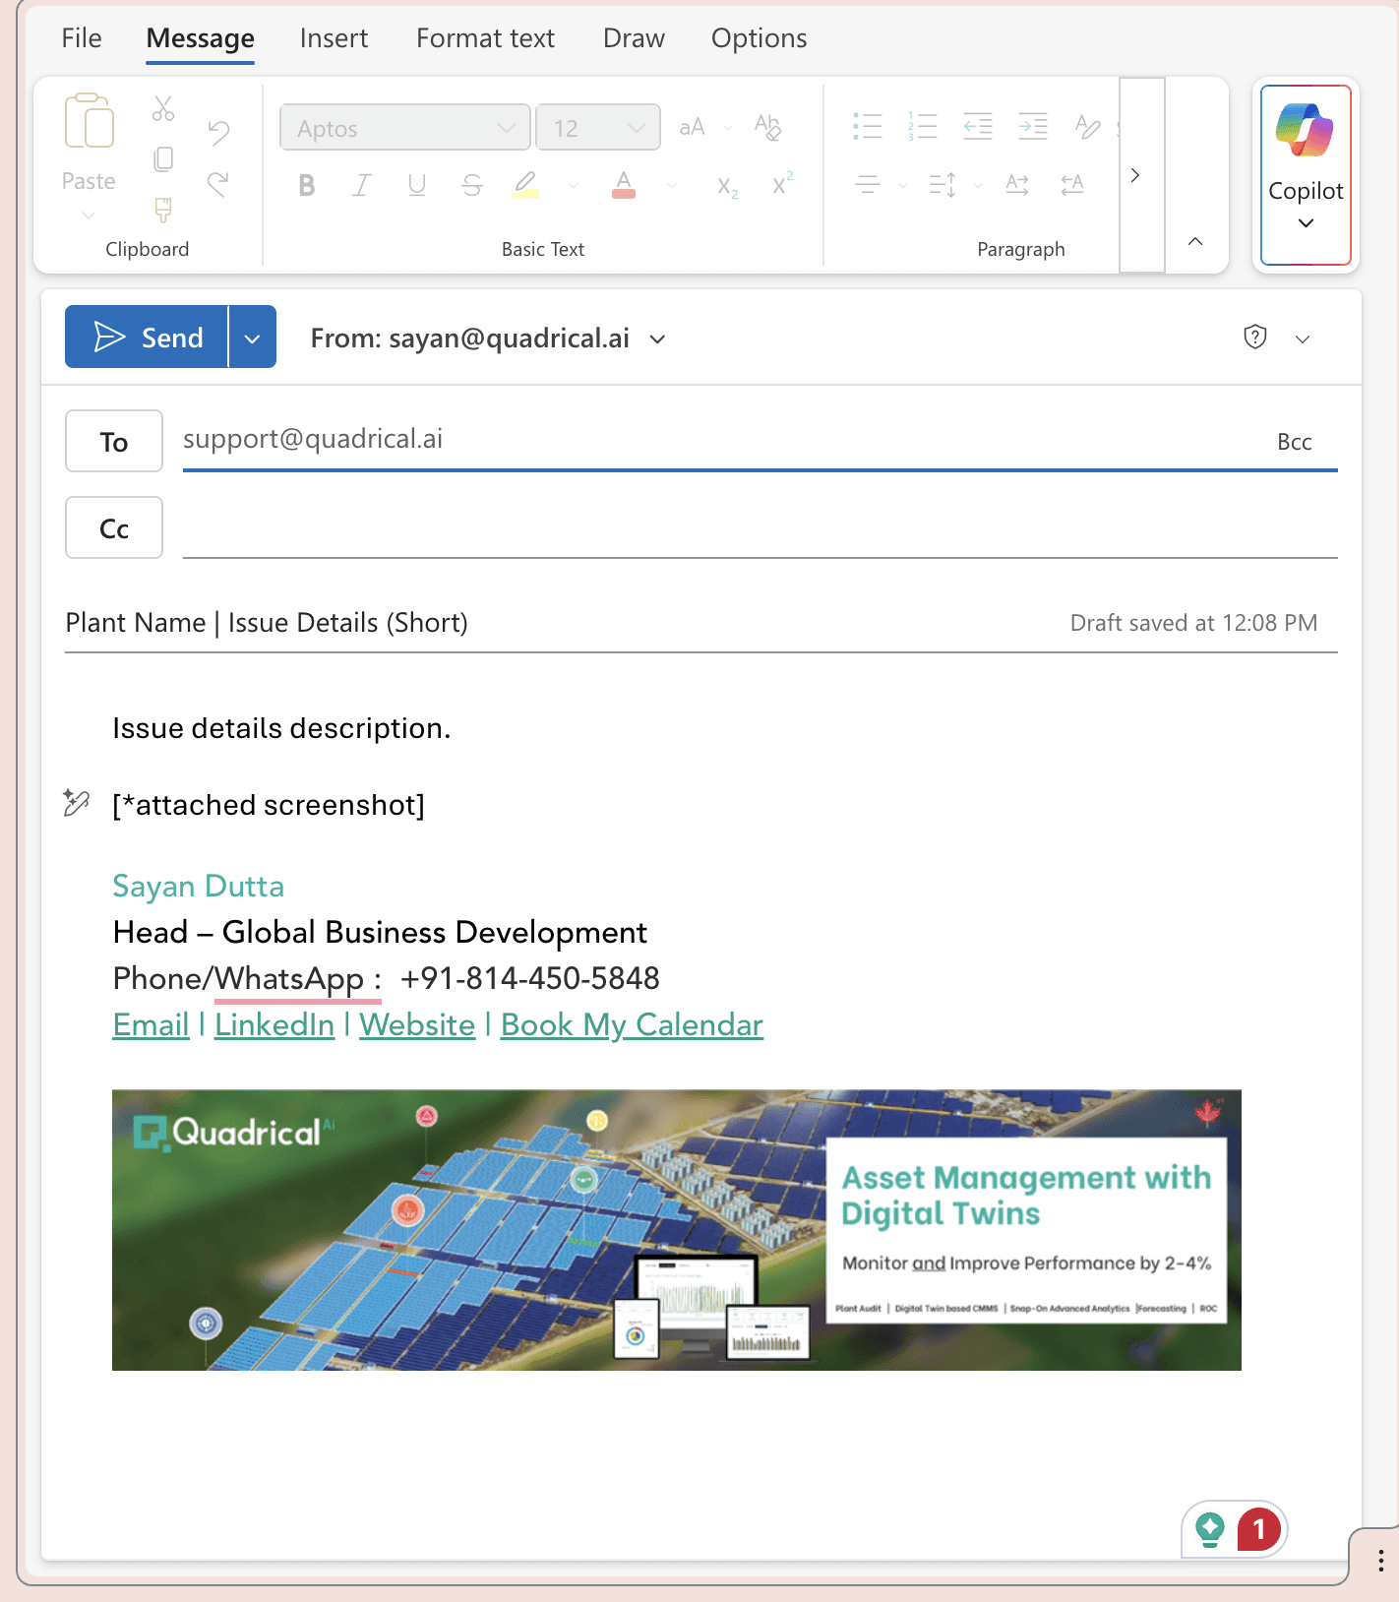Click the Paste dropdown chevron
This screenshot has height=1602, width=1399.
click(x=89, y=215)
